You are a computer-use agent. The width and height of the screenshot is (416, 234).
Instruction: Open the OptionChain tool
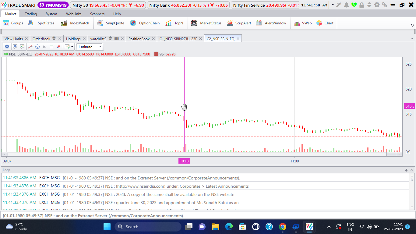[x=145, y=23]
